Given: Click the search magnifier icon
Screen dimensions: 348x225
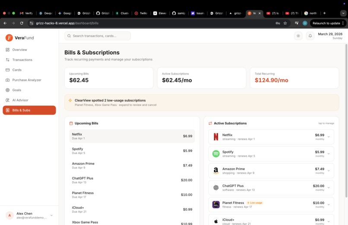Looking at the screenshot, I should coord(69,36).
